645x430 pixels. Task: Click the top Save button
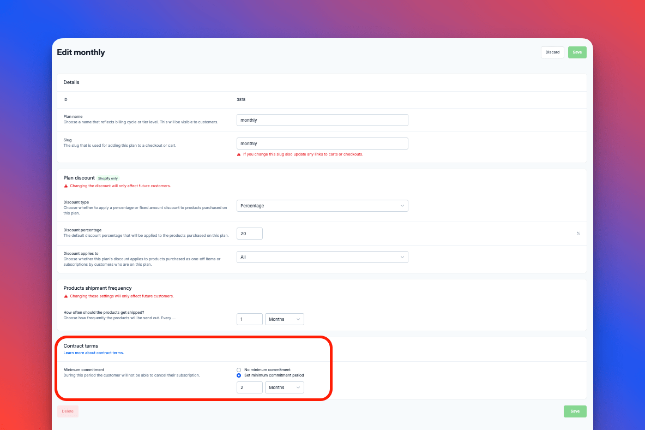[x=577, y=52]
